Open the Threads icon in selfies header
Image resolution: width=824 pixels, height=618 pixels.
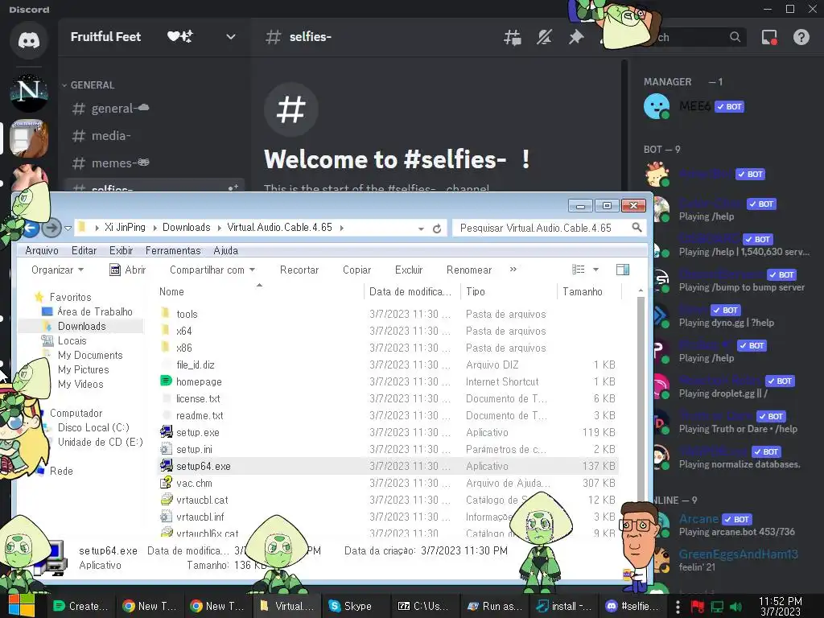[513, 37]
